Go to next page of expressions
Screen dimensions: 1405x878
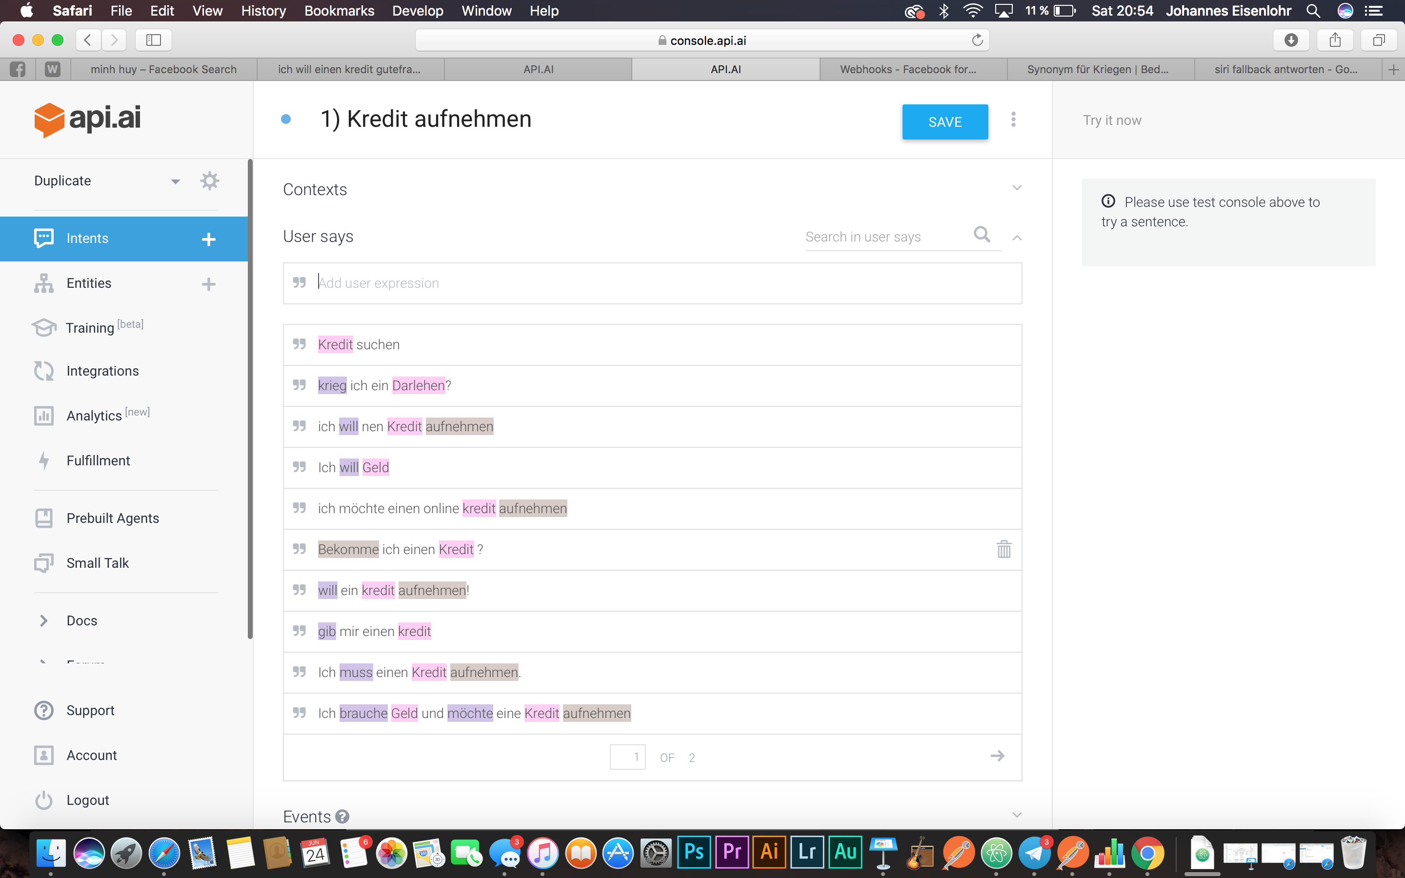pyautogui.click(x=997, y=756)
